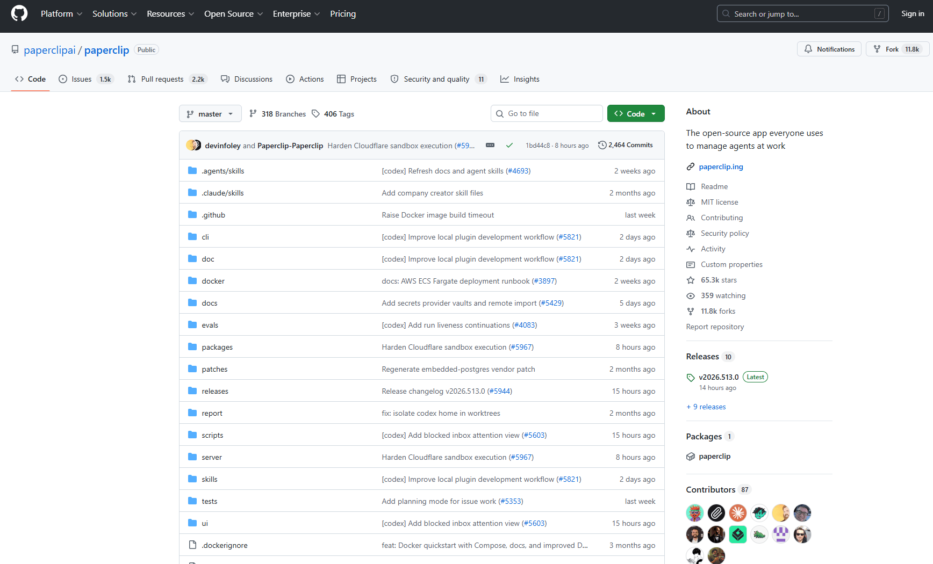Open the Insights tab
The width and height of the screenshot is (933, 564).
pos(520,79)
